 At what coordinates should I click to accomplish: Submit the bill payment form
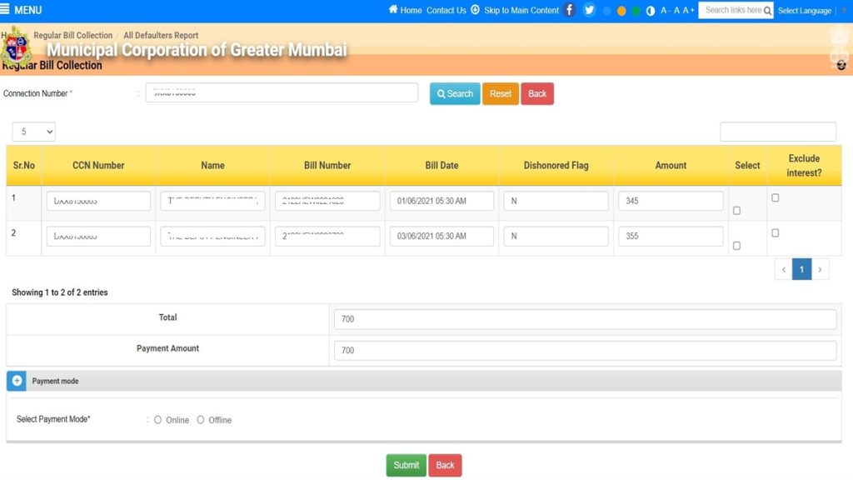[406, 465]
